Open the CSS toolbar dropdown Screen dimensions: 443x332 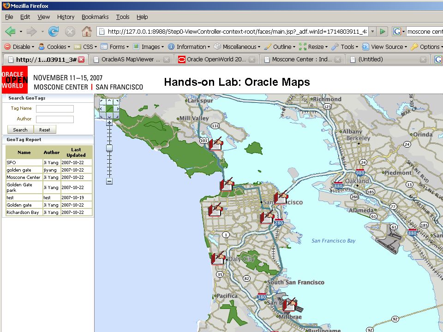(x=86, y=47)
